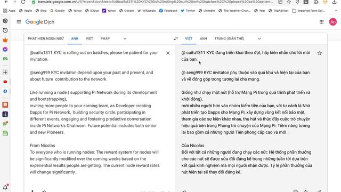Bookmark this page with the star
This screenshot has height=192, width=341.
289,2
